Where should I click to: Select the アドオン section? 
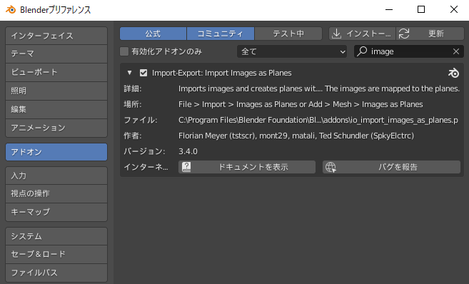point(56,152)
